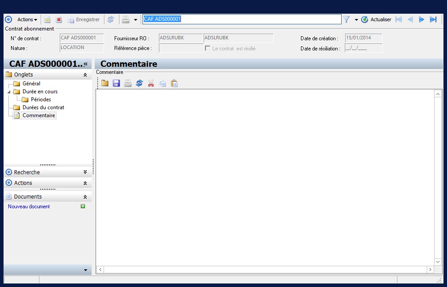Go to first record arrow
Viewport: 447px width, 287px height.
399,19
